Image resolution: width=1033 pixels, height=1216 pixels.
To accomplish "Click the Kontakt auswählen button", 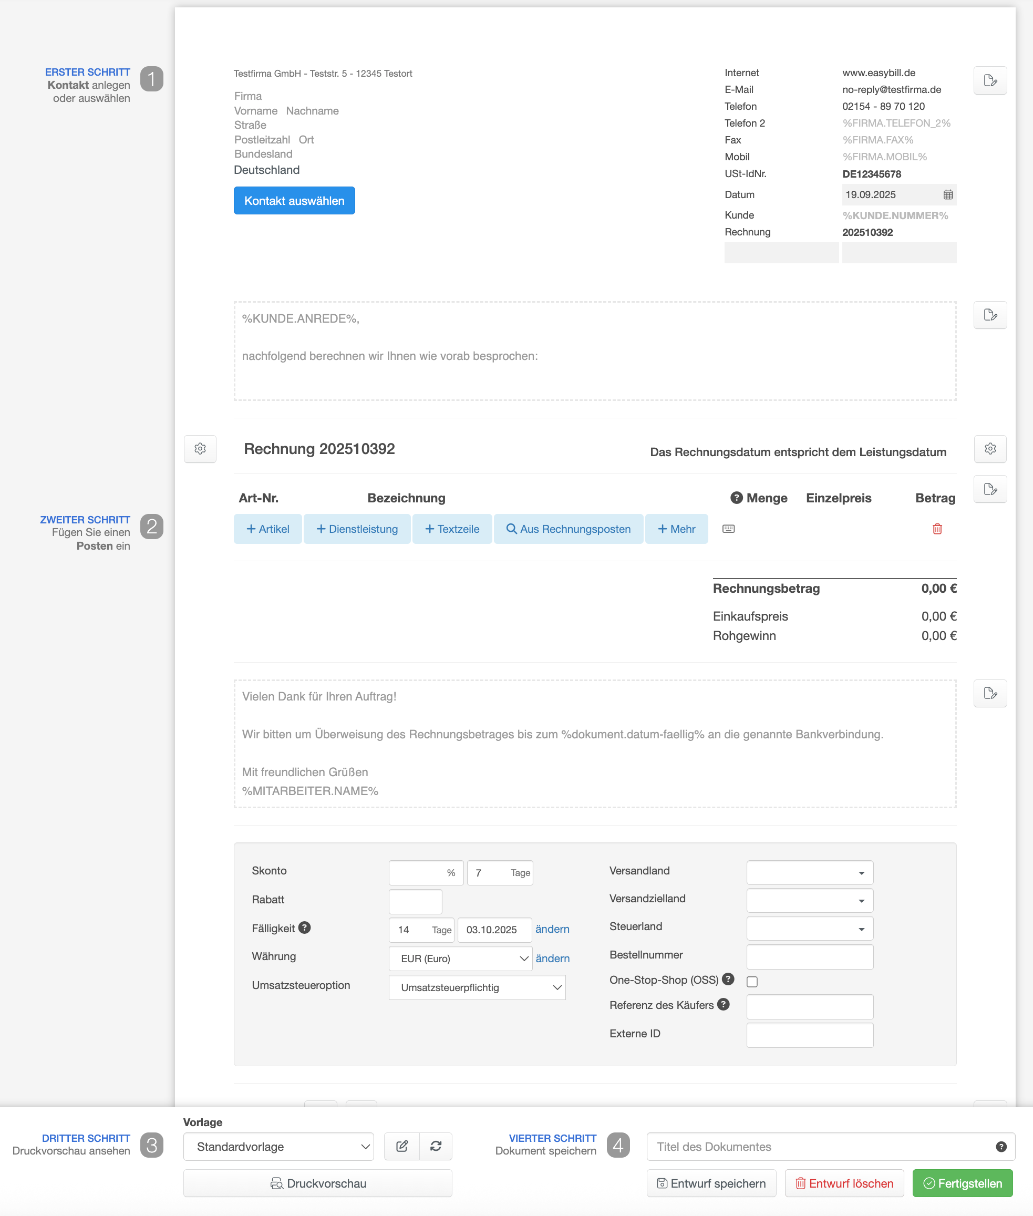I will coord(294,201).
